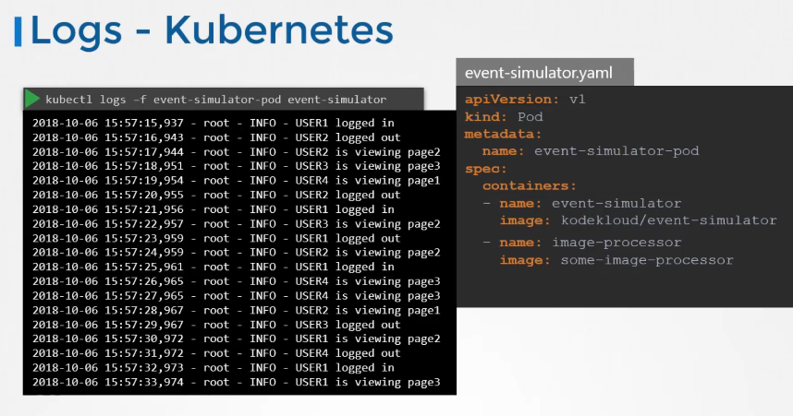
Task: Click log line at 15:57:16,943
Action: pos(216,137)
